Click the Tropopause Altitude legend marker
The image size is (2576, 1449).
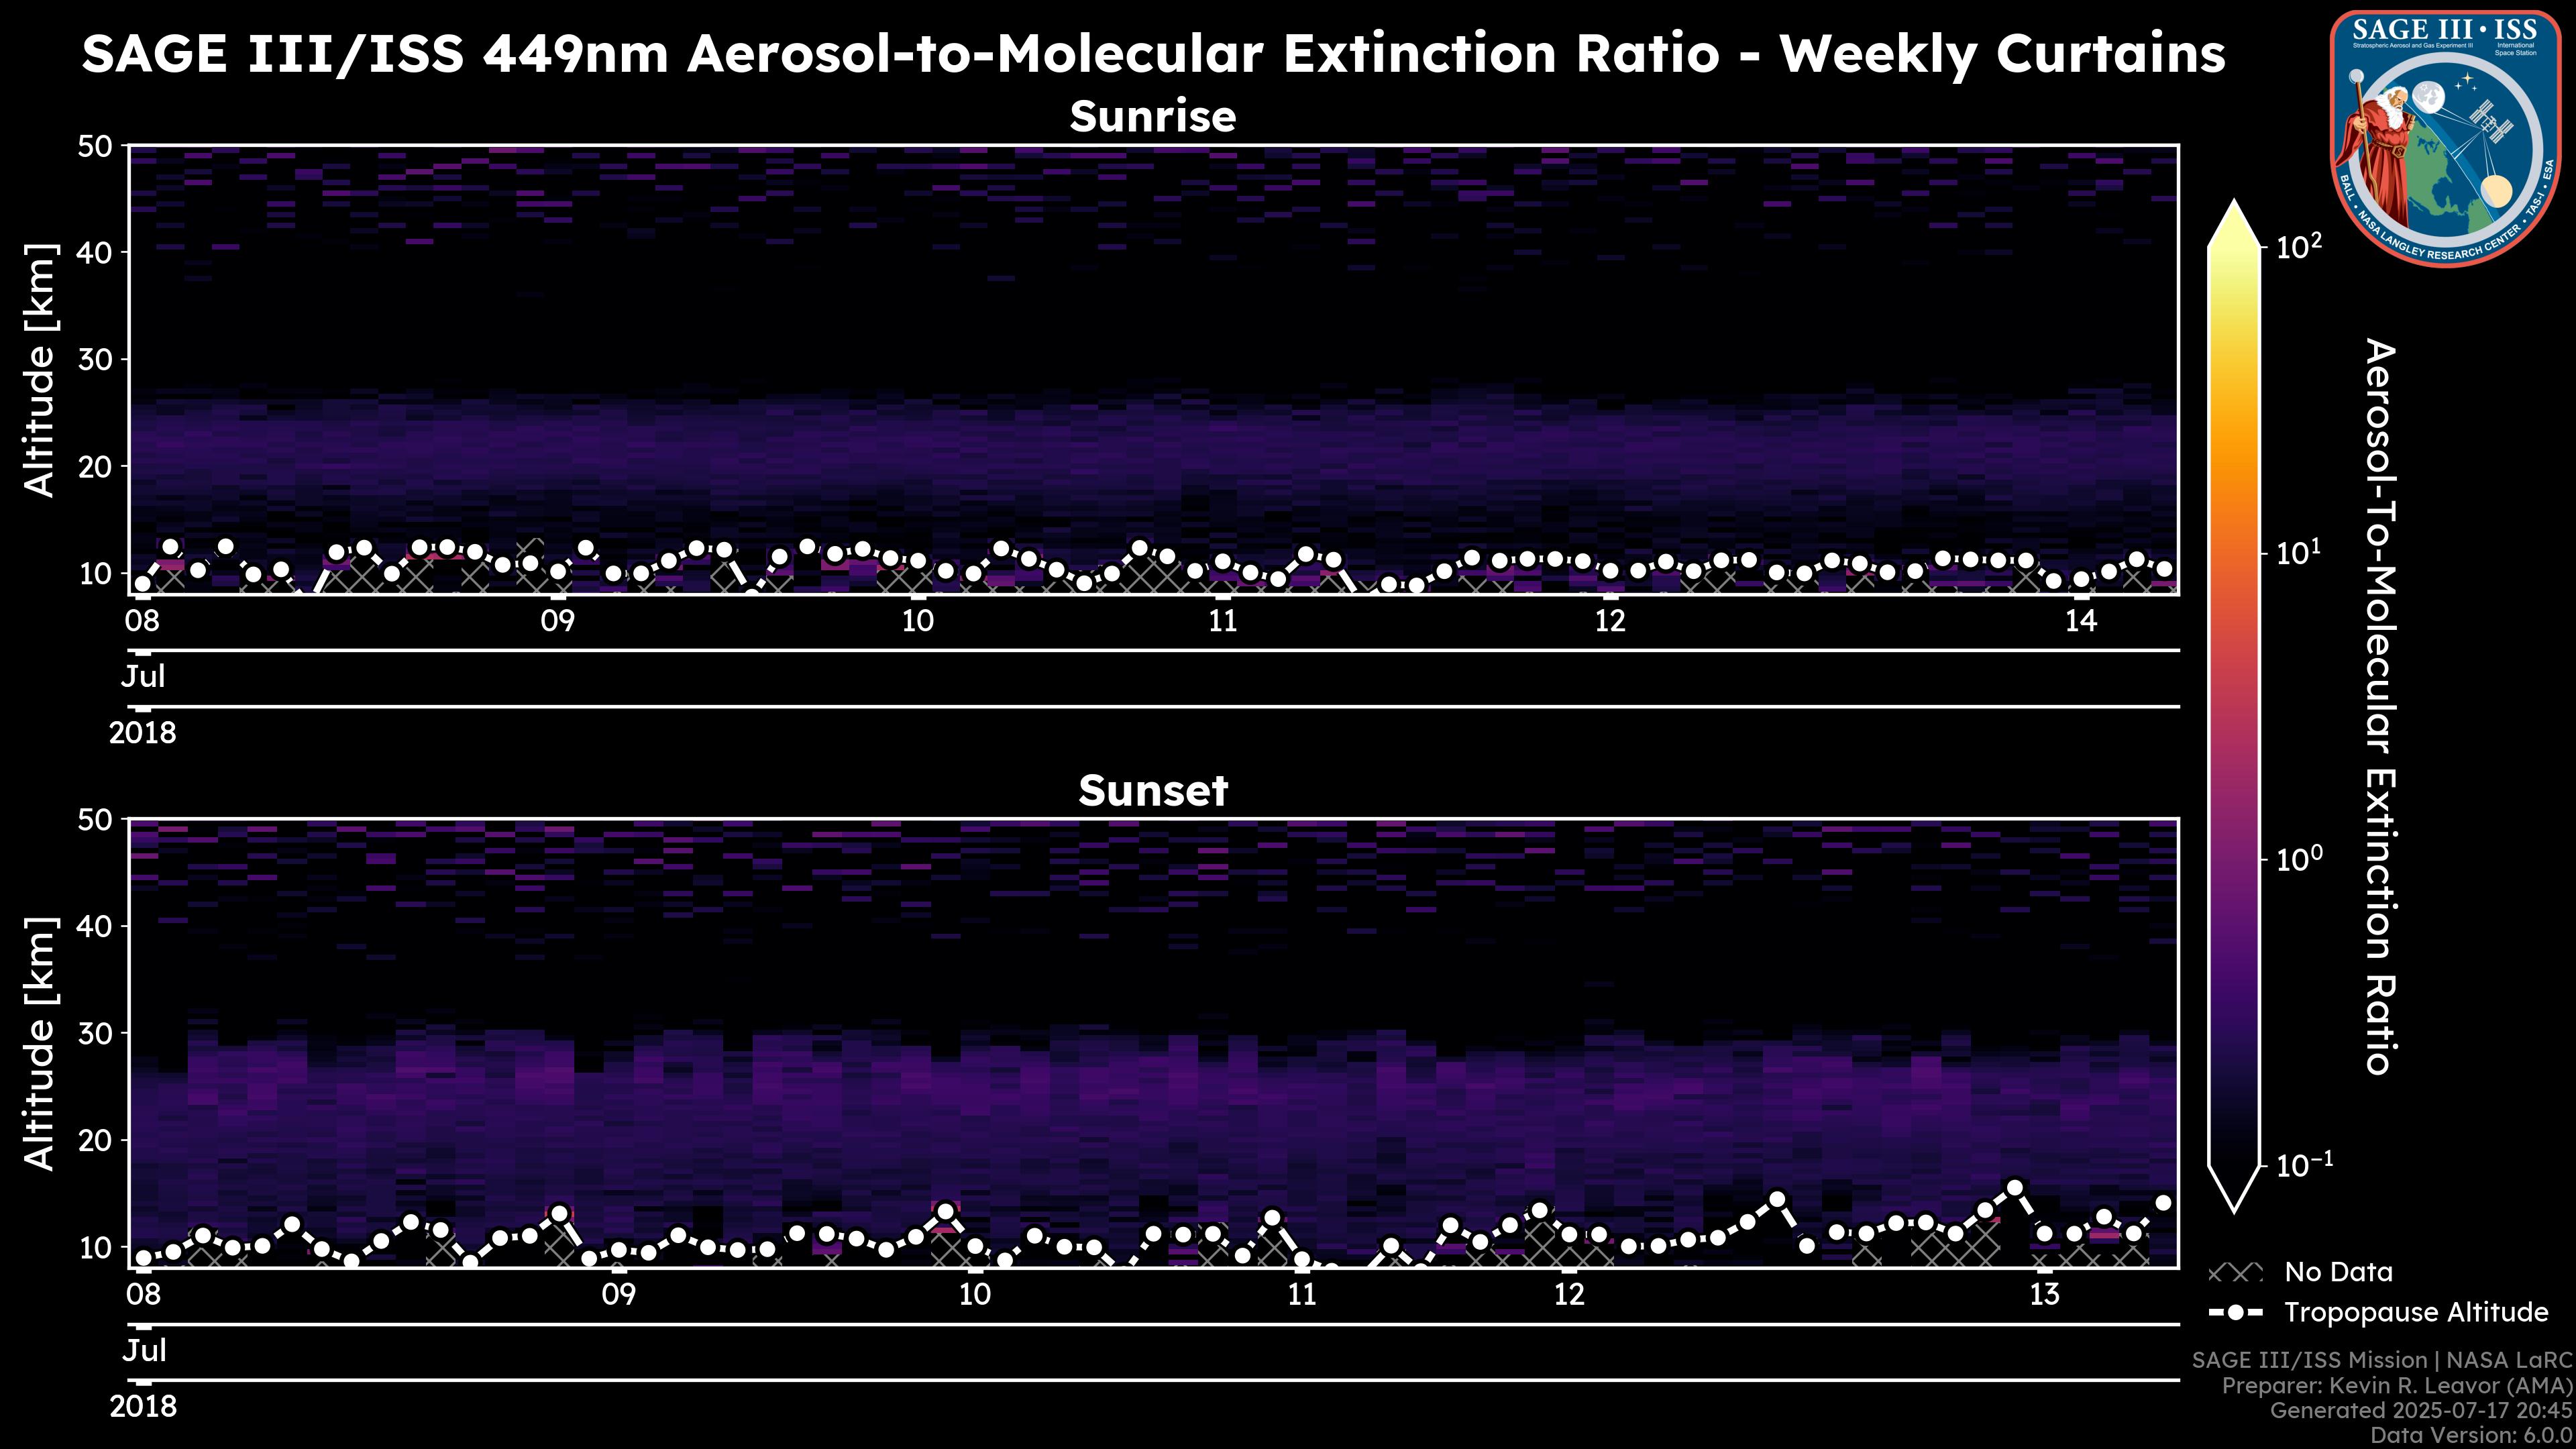click(2235, 1312)
